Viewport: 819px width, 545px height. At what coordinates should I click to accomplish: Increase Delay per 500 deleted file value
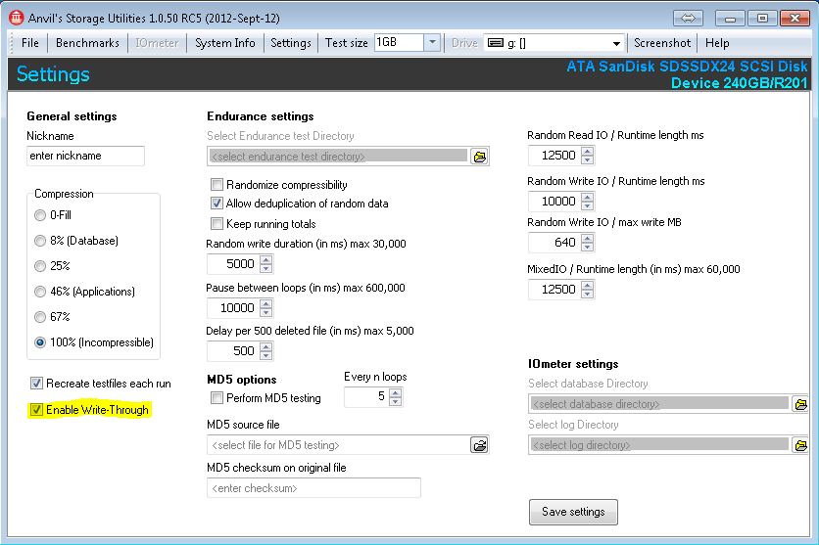click(x=265, y=346)
